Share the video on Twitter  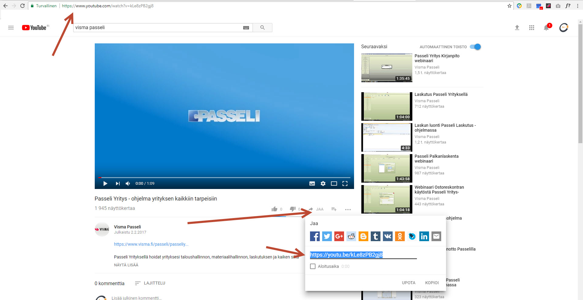(327, 236)
